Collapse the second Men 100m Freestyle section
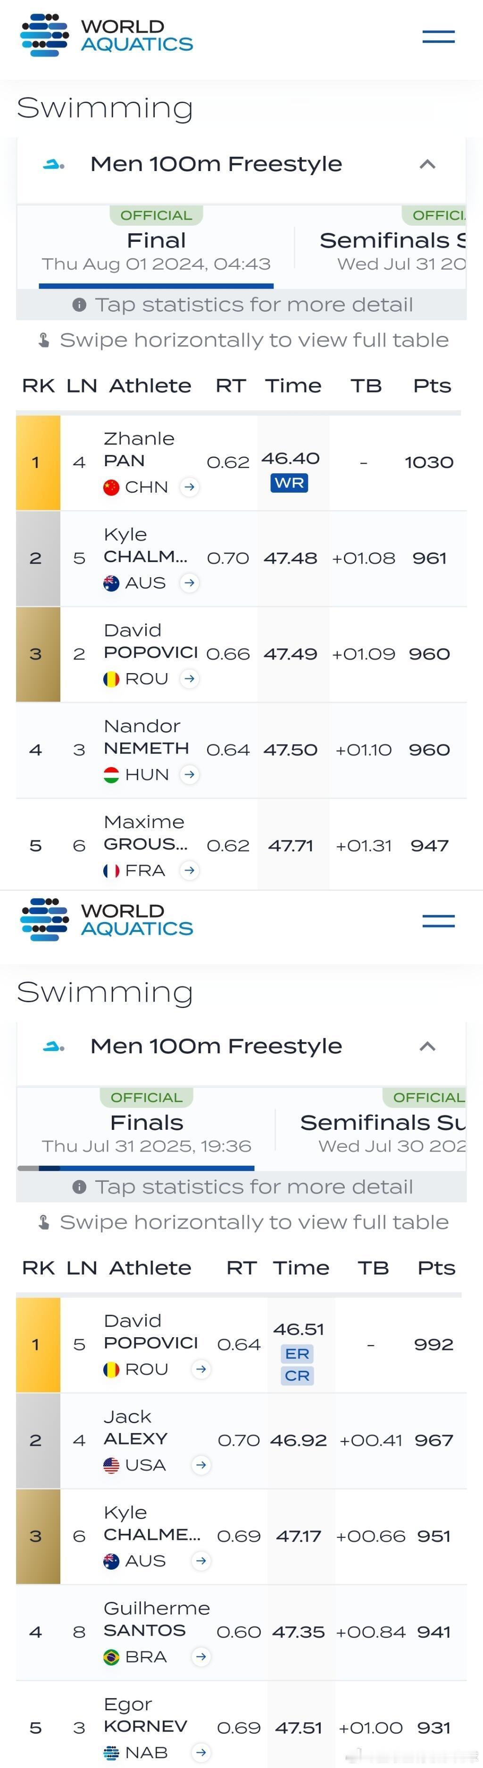483x1768 pixels. pyautogui.click(x=427, y=1047)
